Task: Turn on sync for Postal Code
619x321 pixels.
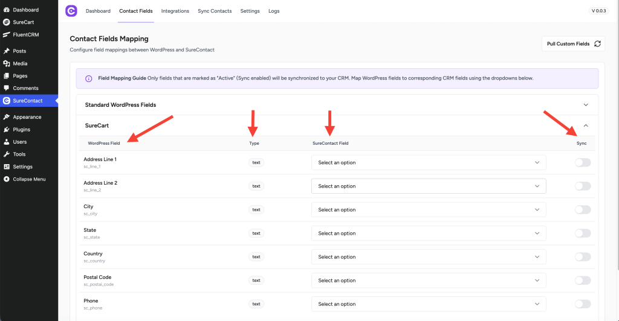Action: pyautogui.click(x=583, y=281)
